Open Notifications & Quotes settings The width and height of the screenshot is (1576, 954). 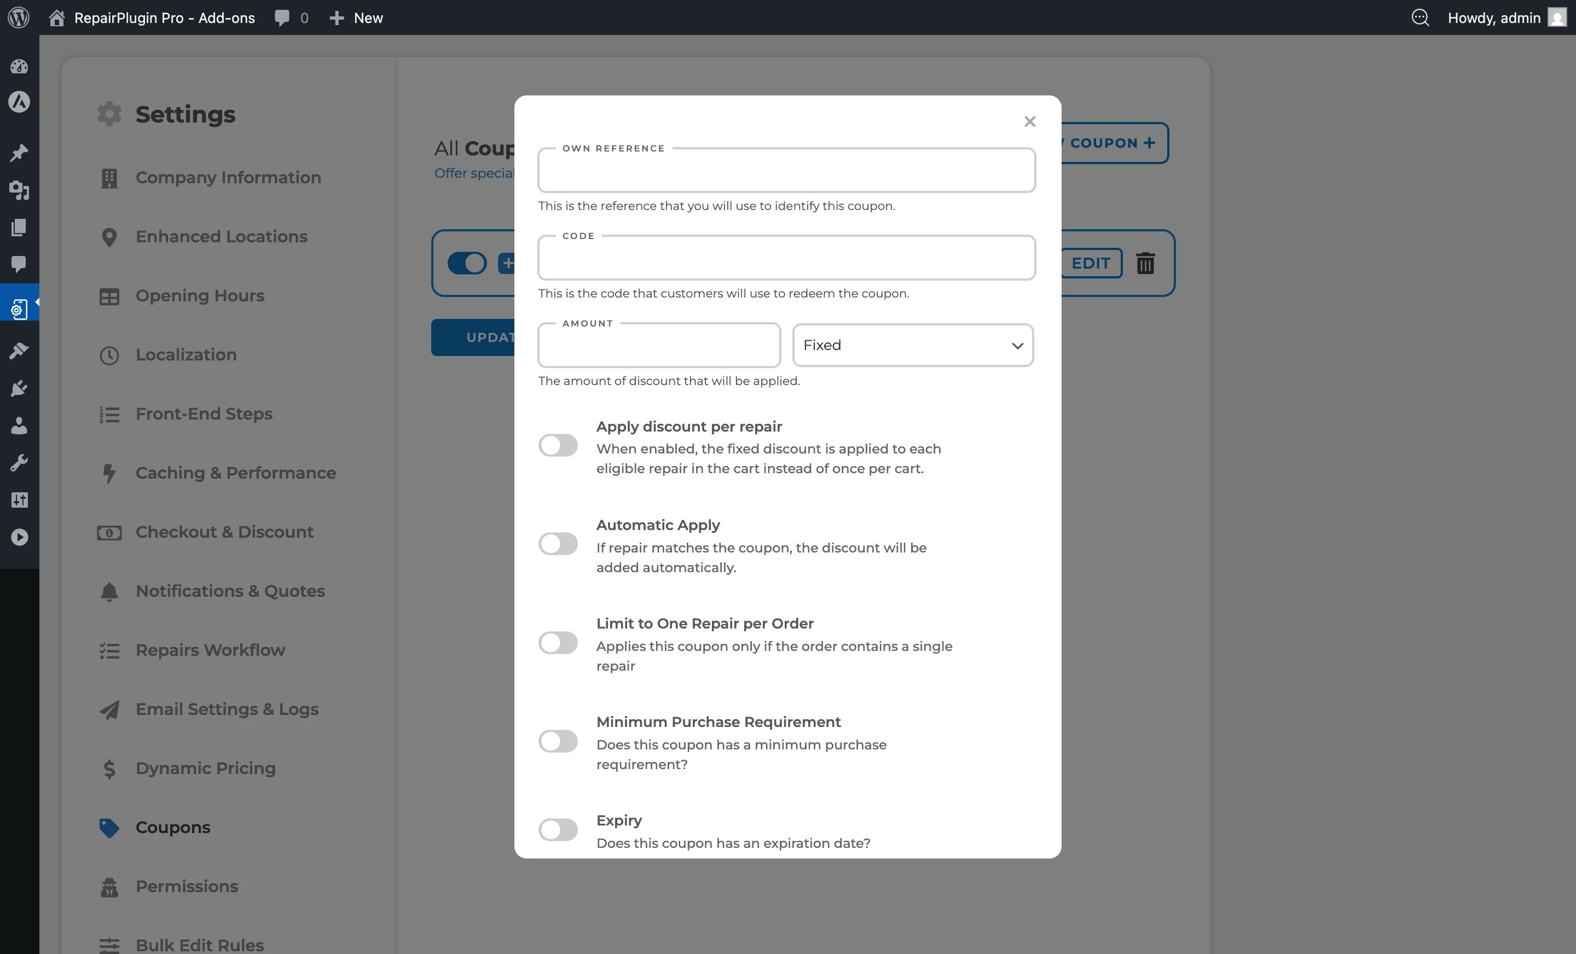pos(230,591)
